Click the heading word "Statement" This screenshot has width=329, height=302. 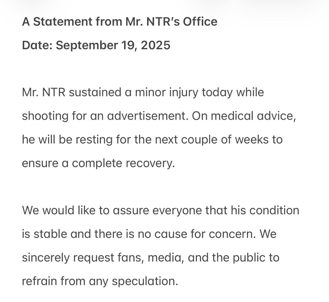coord(63,22)
